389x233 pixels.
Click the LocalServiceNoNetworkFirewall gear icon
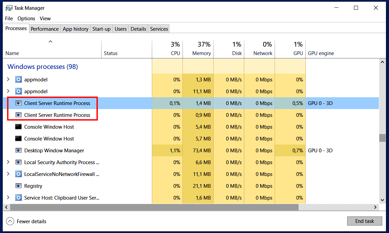[x=18, y=174]
